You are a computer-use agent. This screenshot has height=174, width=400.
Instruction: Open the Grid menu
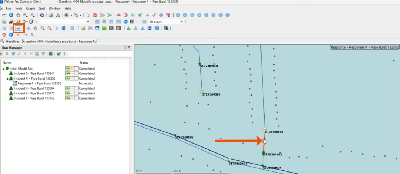[42, 9]
